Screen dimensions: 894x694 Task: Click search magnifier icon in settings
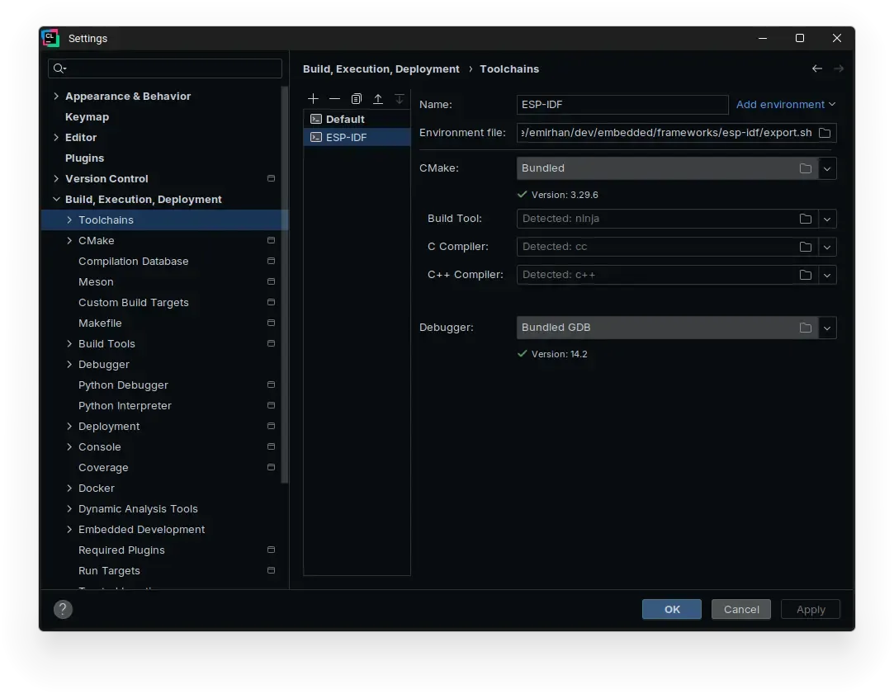click(59, 69)
